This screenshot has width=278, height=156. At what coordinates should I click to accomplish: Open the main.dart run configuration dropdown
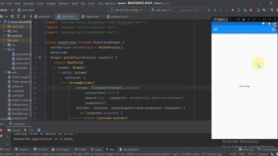(x=161, y=10)
